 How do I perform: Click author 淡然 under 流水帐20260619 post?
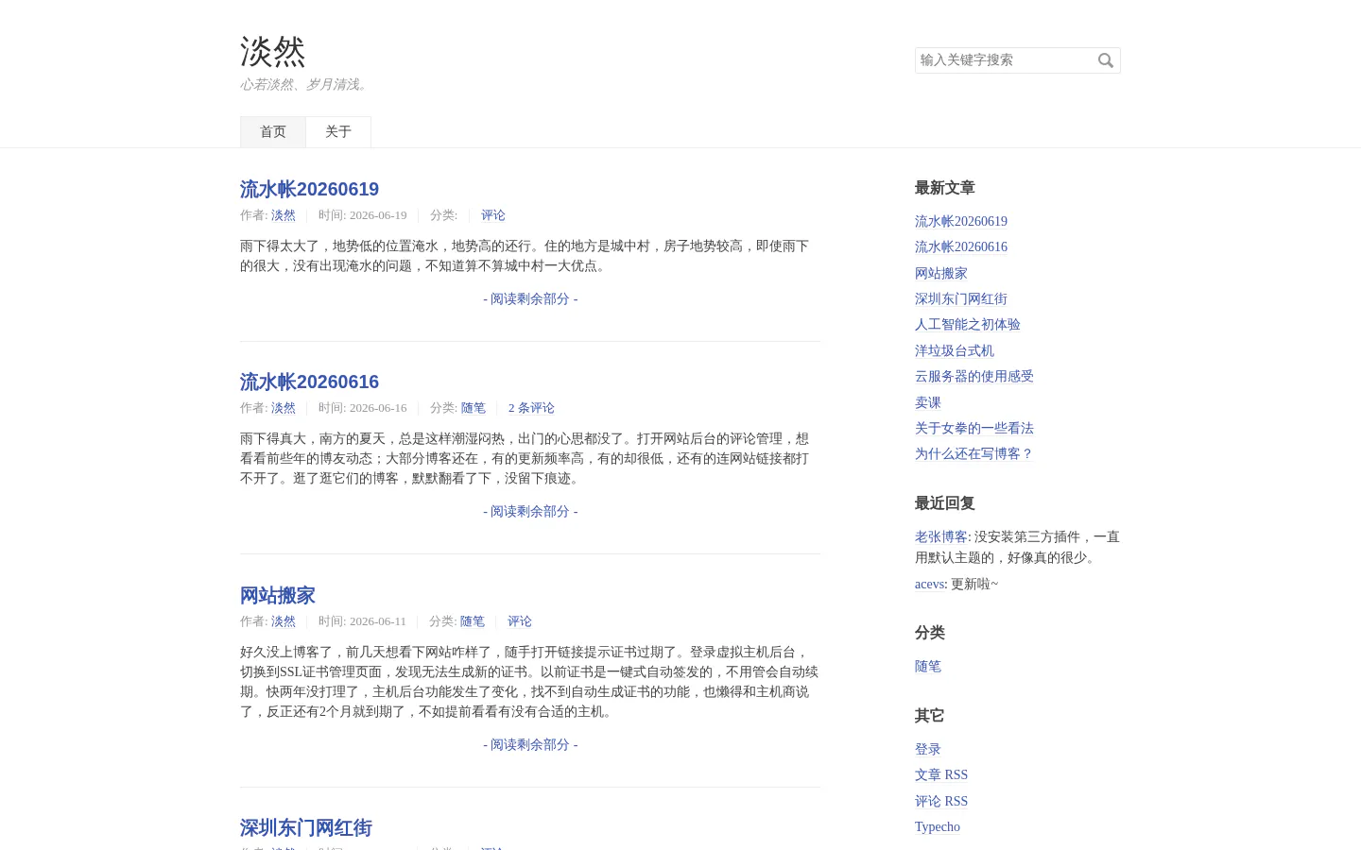tap(284, 215)
